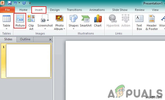The height and width of the screenshot is (100, 165).
Task: Click the Screenshot camera icon
Action: pyautogui.click(x=45, y=18)
